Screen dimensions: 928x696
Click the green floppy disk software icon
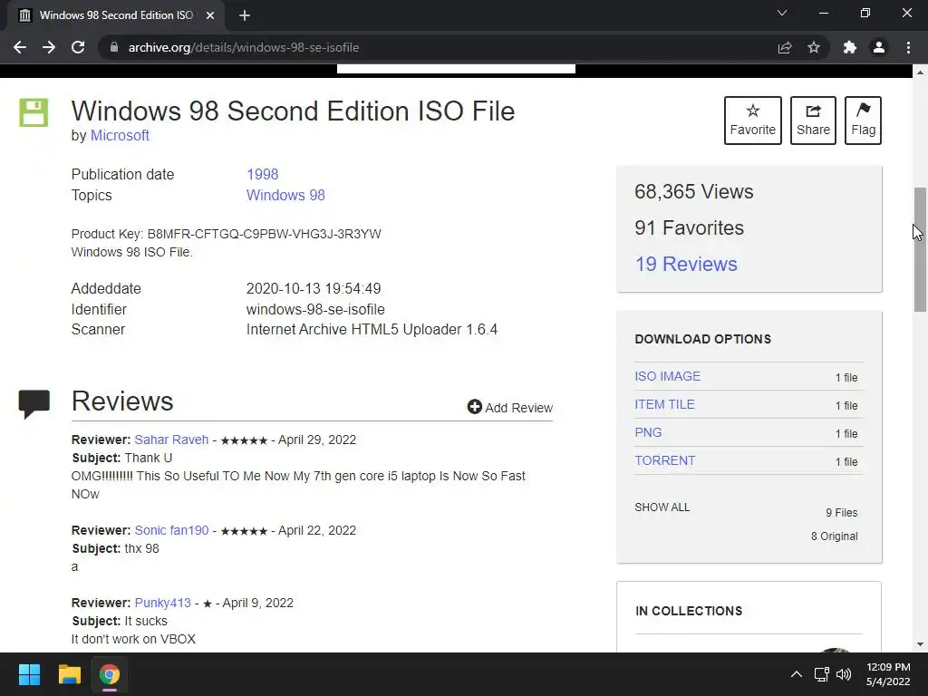(x=34, y=112)
